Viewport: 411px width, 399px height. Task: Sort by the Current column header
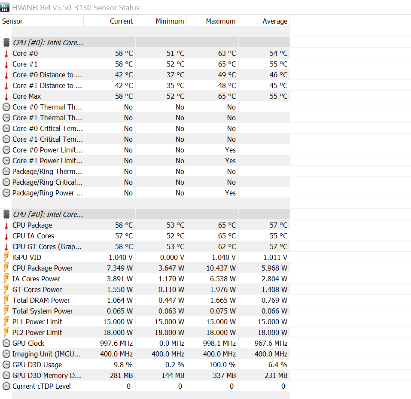[110, 21]
